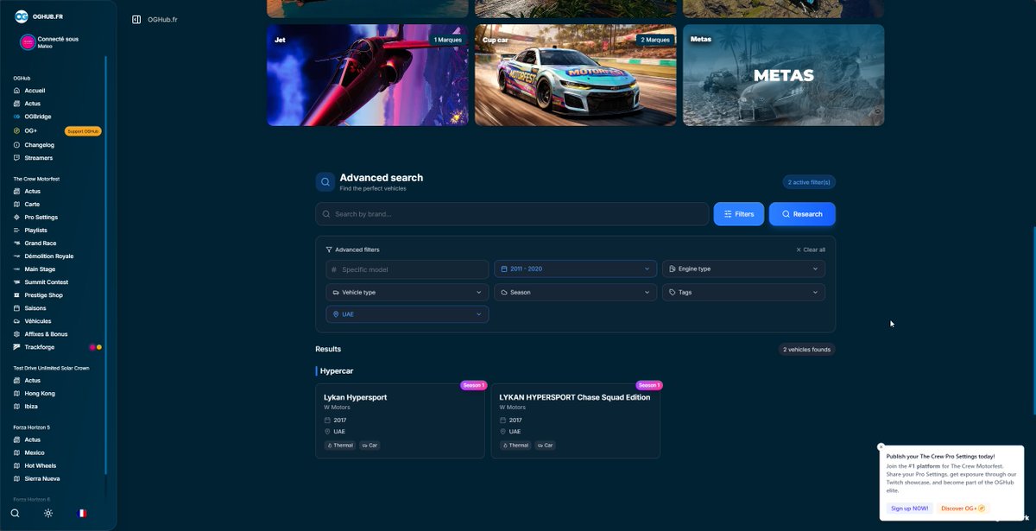The width and height of the screenshot is (1036, 531).
Task: Open Mexico in the sidebar
Action: (x=35, y=453)
